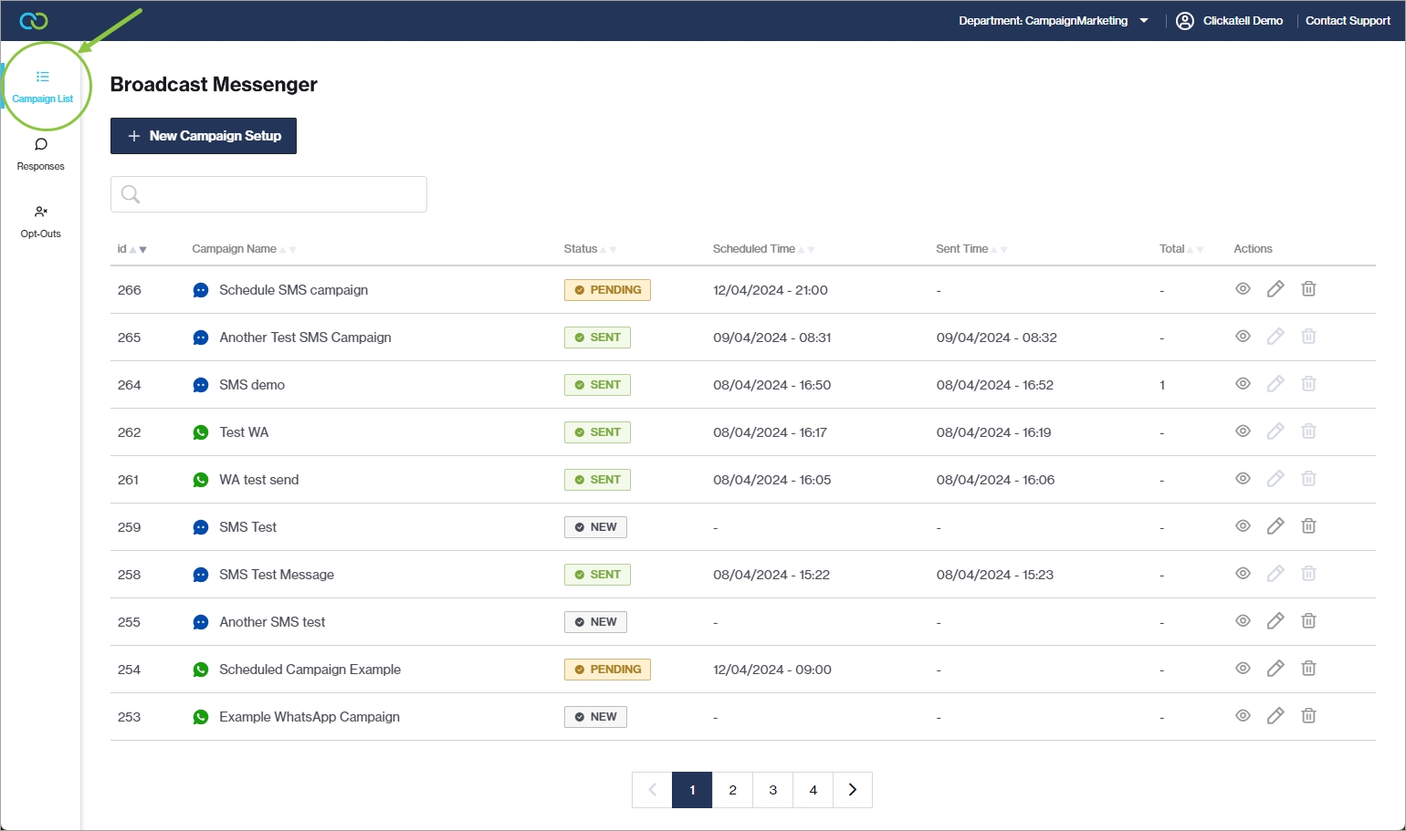The width and height of the screenshot is (1406, 831).
Task: Go to page 3 of campaigns
Action: (772, 790)
